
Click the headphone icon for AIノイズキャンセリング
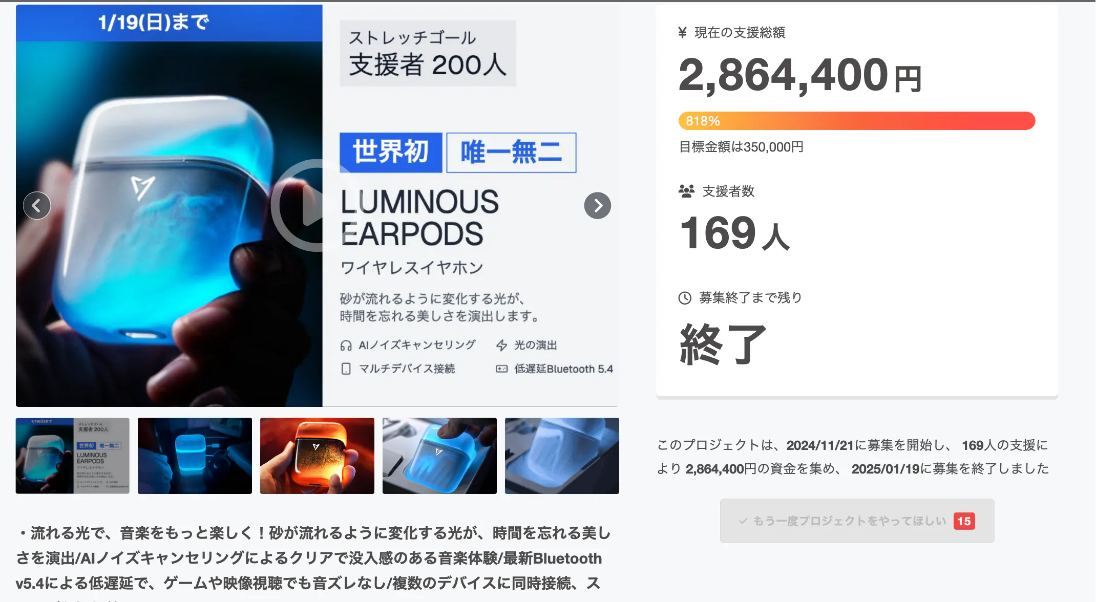346,346
